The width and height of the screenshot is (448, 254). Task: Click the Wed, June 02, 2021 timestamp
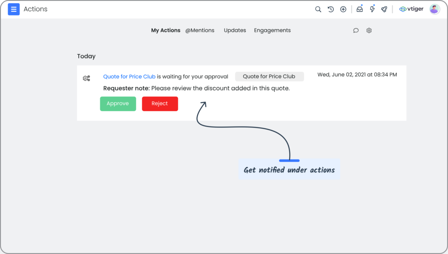(357, 74)
